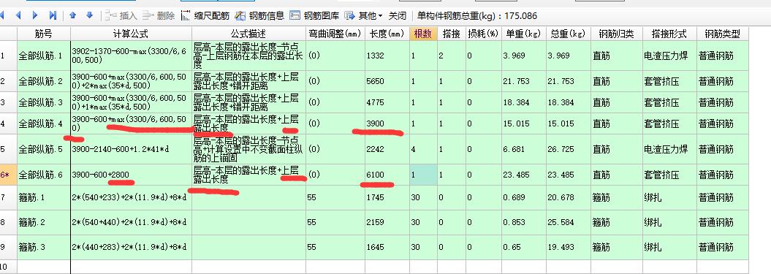Click bend adjustment 55 in row 7
The width and height of the screenshot is (771, 274).
pos(335,198)
